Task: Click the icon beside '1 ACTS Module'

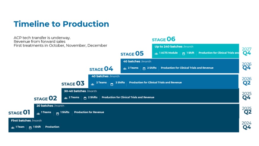Action: [x=156, y=54]
